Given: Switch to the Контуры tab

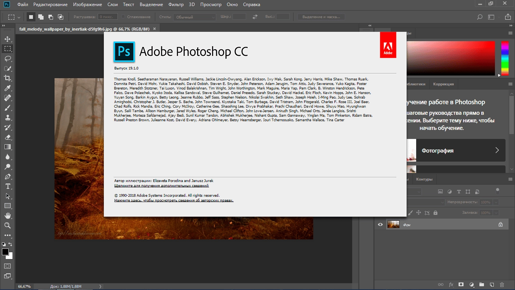Looking at the screenshot, I should [x=424, y=179].
